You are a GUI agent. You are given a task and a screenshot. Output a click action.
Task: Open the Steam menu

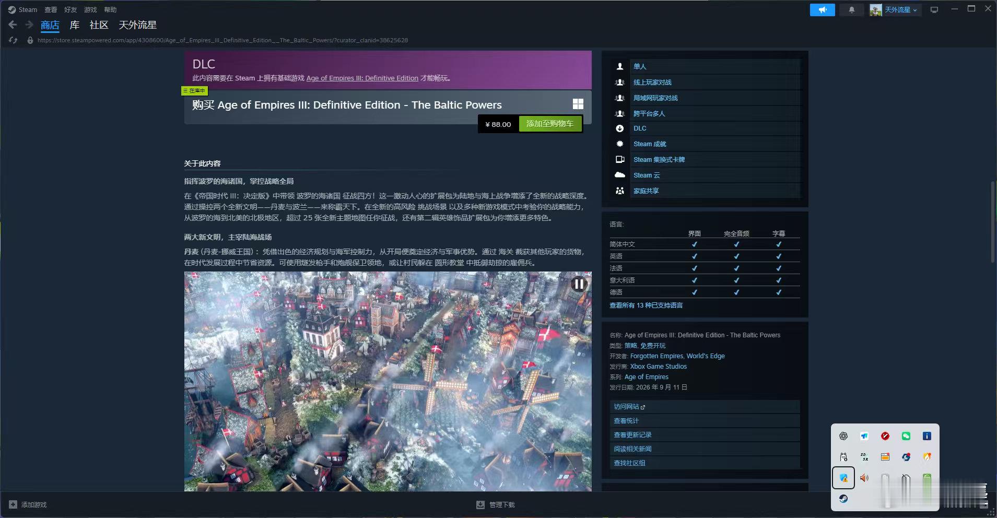[23, 9]
